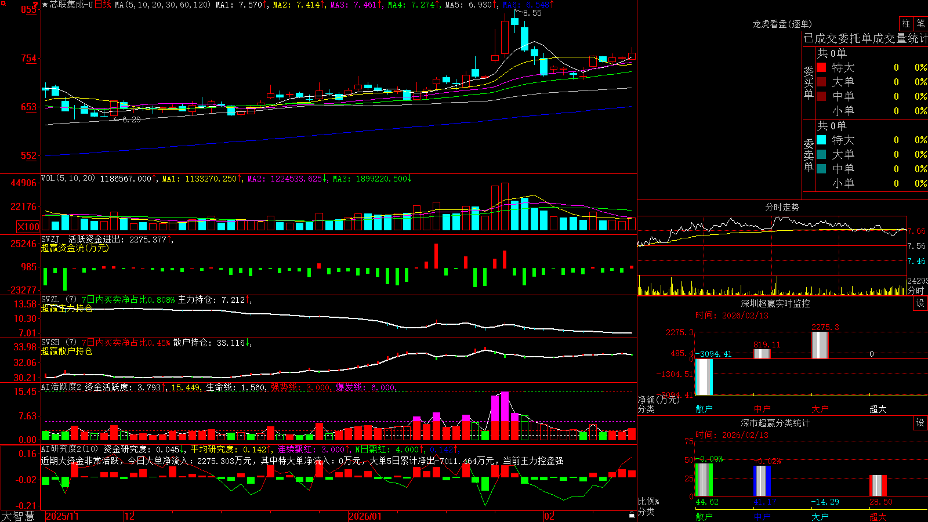The image size is (928, 522).
Task: Select the 2026/01 date marker
Action: point(365,516)
